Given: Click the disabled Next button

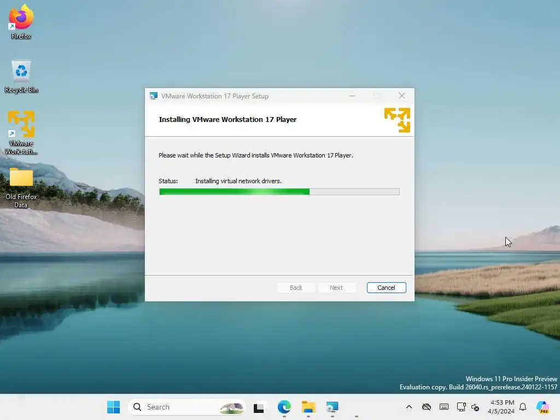Looking at the screenshot, I should (336, 288).
